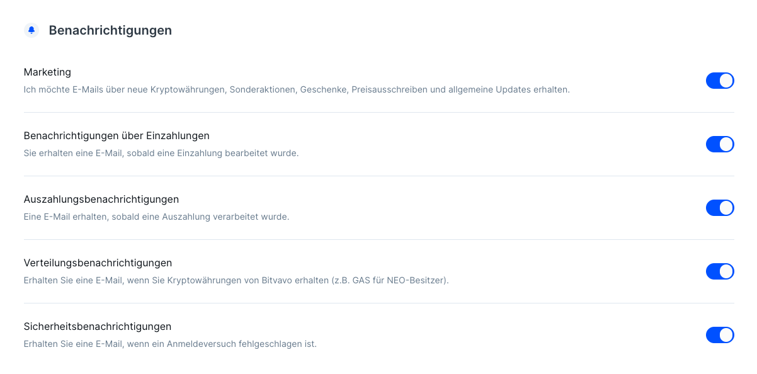Screen dimensions: 757x374
Task: Click description about Auszahlung verarbeitet wurde
Action: (x=156, y=217)
